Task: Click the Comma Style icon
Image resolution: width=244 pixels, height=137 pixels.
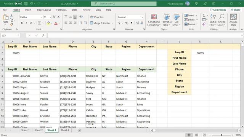Action: click(x=132, y=23)
